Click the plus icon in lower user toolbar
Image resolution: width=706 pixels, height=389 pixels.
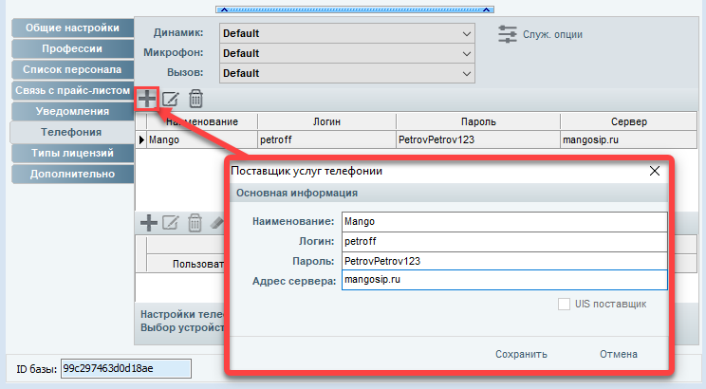point(148,223)
